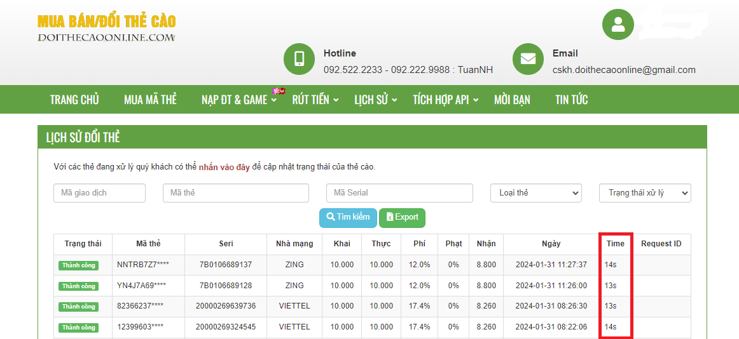Click the Trạng thái column header
The width and height of the screenshot is (739, 339).
tap(83, 244)
